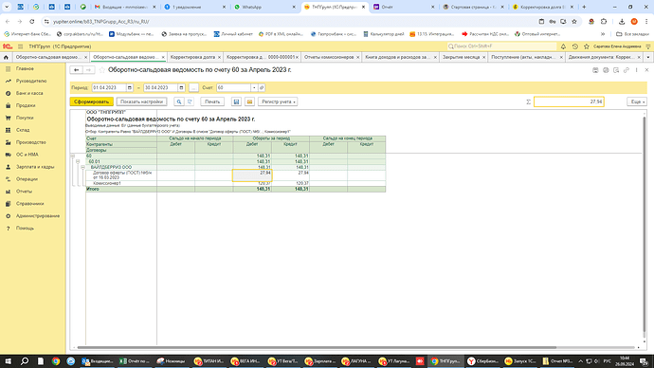Open the end date calendar picker
654x368 pixels.
[181, 87]
